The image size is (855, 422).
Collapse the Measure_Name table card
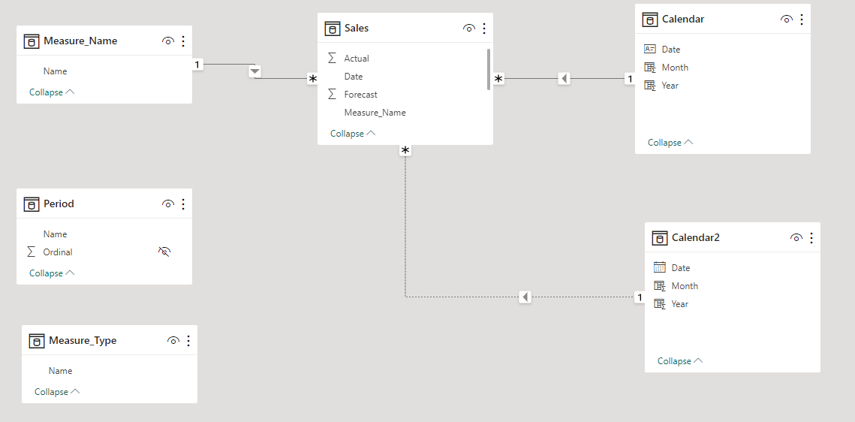pos(52,92)
